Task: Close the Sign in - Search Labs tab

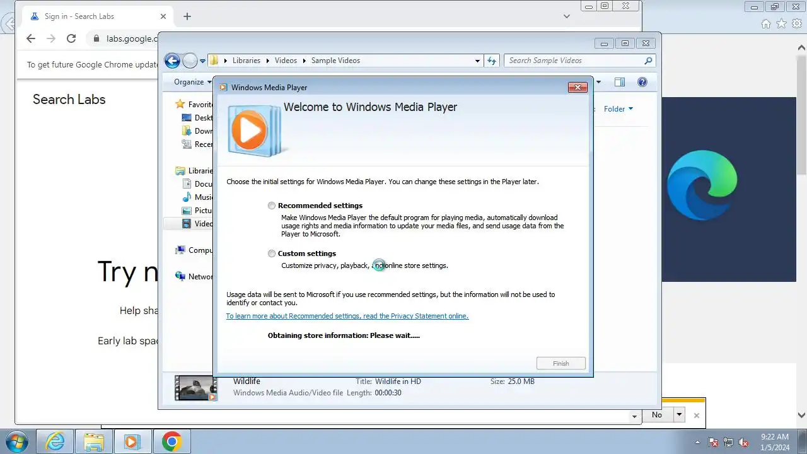Action: point(164,16)
